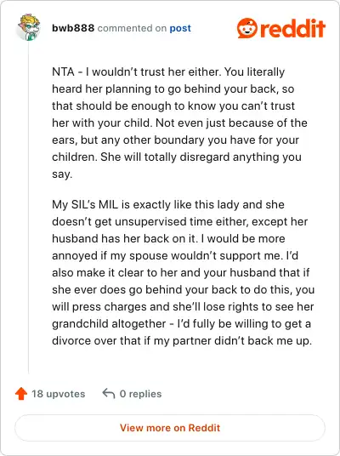
Task: Click the word 'say.' ending first paragraph
Action: [62, 174]
